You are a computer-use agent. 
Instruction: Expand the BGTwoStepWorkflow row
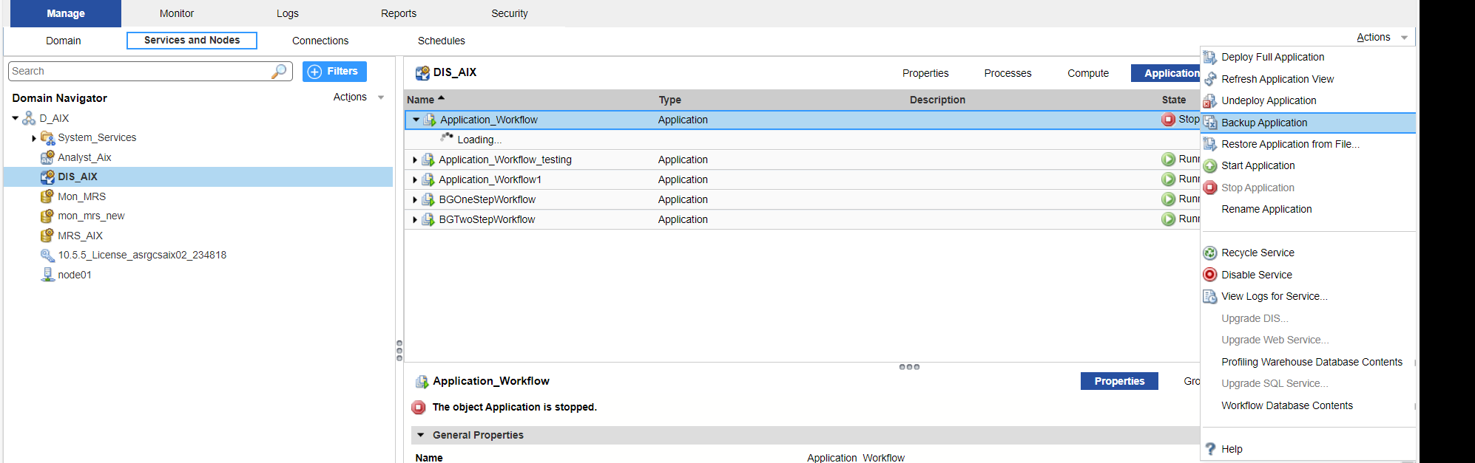(x=415, y=219)
